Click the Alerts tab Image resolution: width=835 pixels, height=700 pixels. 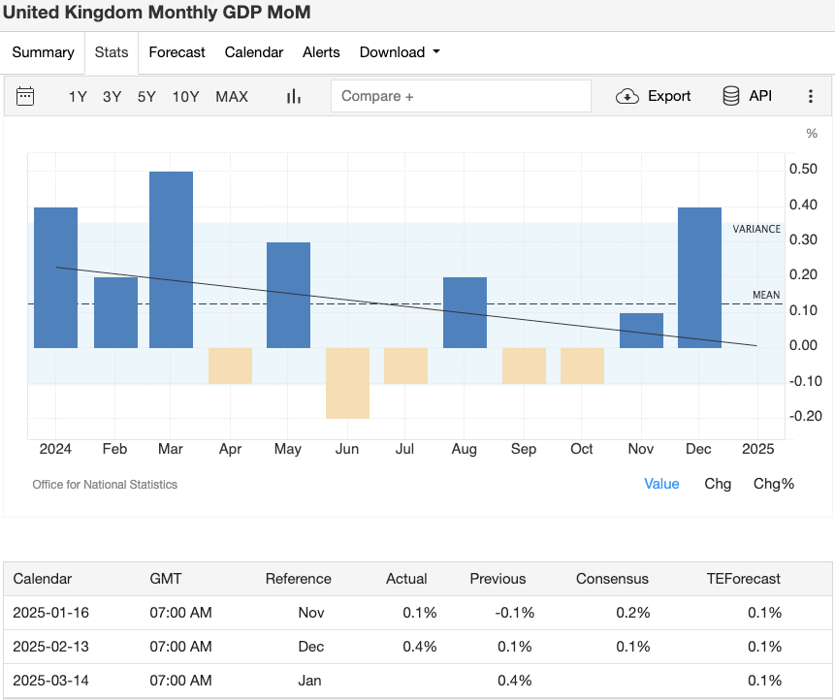[x=321, y=52]
